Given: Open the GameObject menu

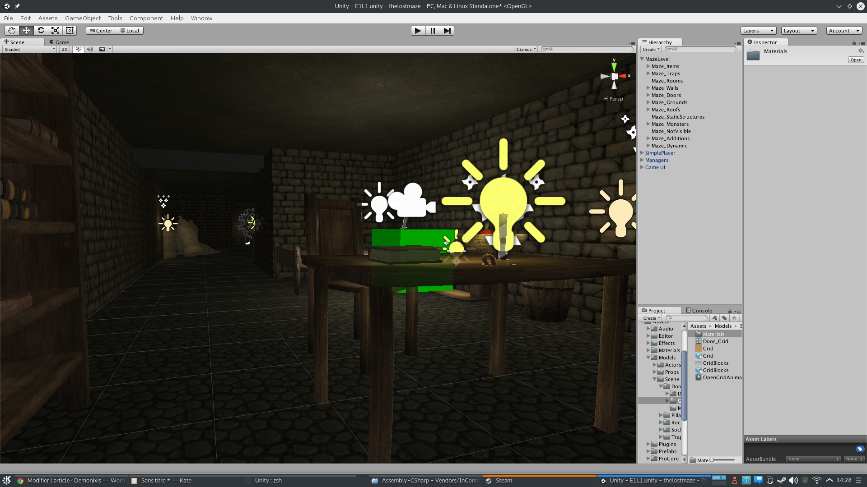Looking at the screenshot, I should [83, 18].
